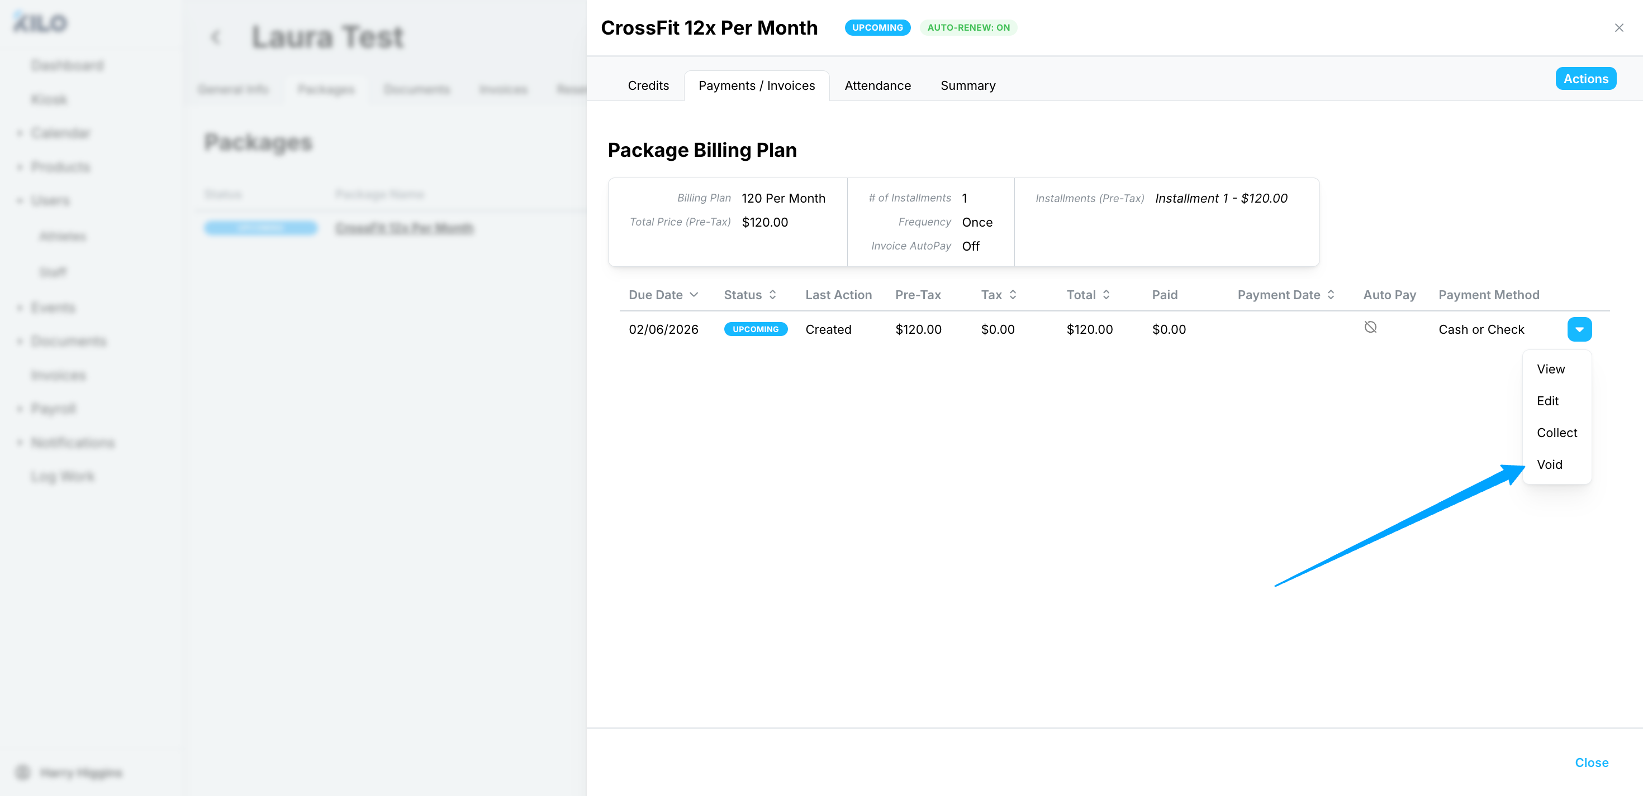The height and width of the screenshot is (796, 1643).
Task: Switch to the Credits tab
Action: 648,85
